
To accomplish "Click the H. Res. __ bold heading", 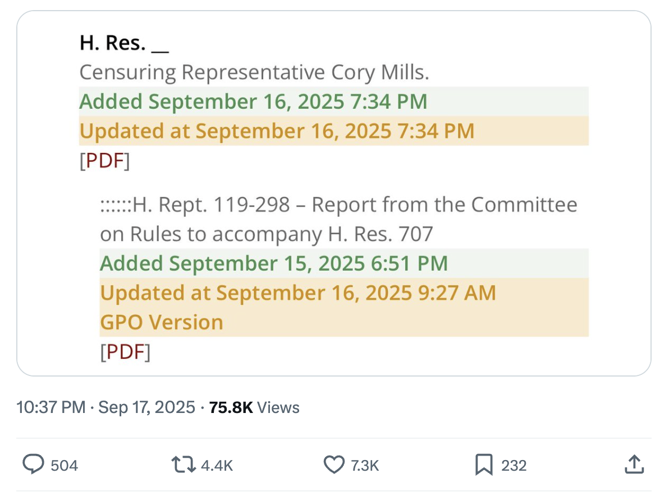I will [123, 43].
